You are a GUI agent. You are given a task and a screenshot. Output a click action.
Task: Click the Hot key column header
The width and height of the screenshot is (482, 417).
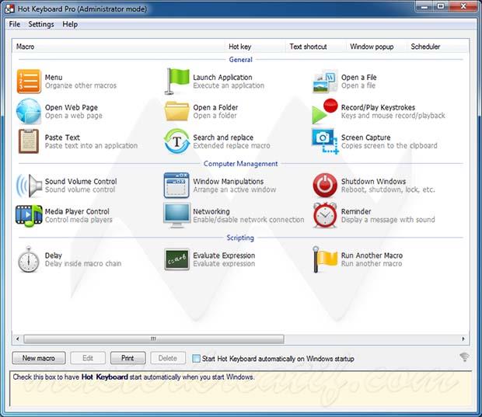click(x=255, y=47)
